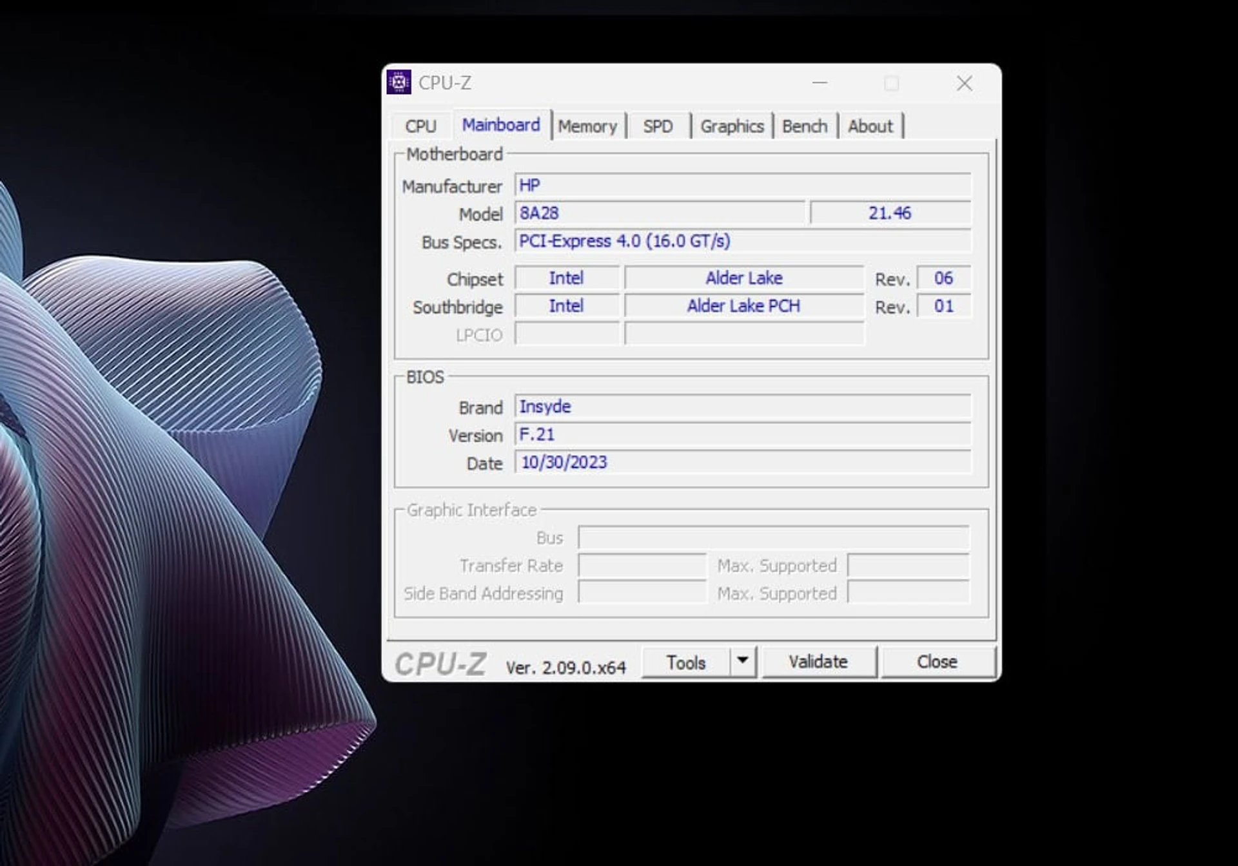Click the model revision value 21.46

click(x=890, y=213)
